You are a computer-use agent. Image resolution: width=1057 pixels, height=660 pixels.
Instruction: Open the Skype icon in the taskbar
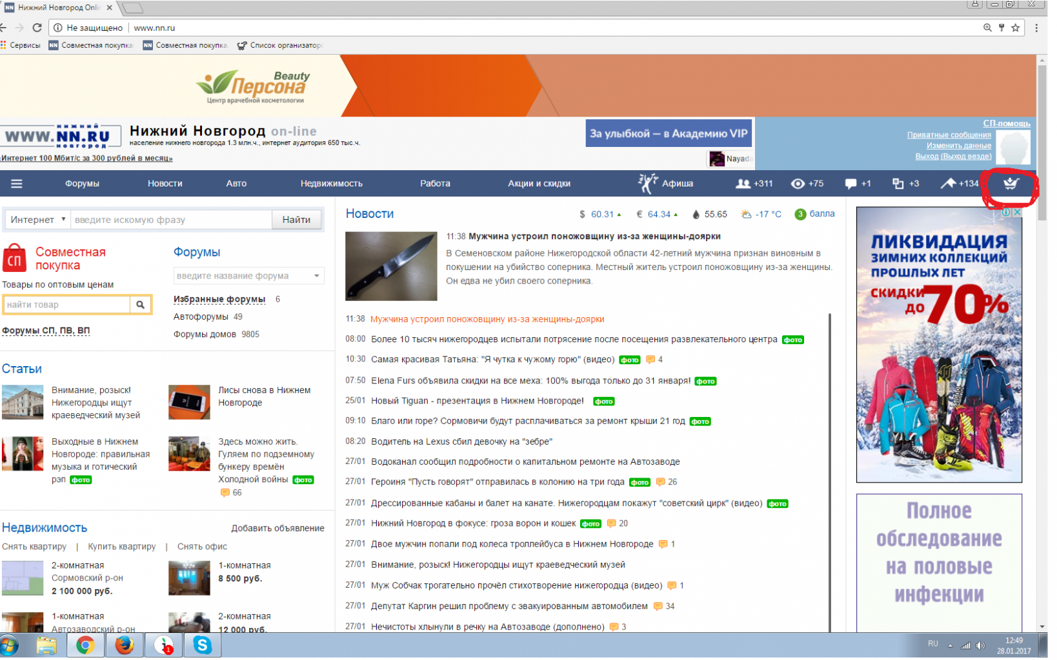coord(202,645)
